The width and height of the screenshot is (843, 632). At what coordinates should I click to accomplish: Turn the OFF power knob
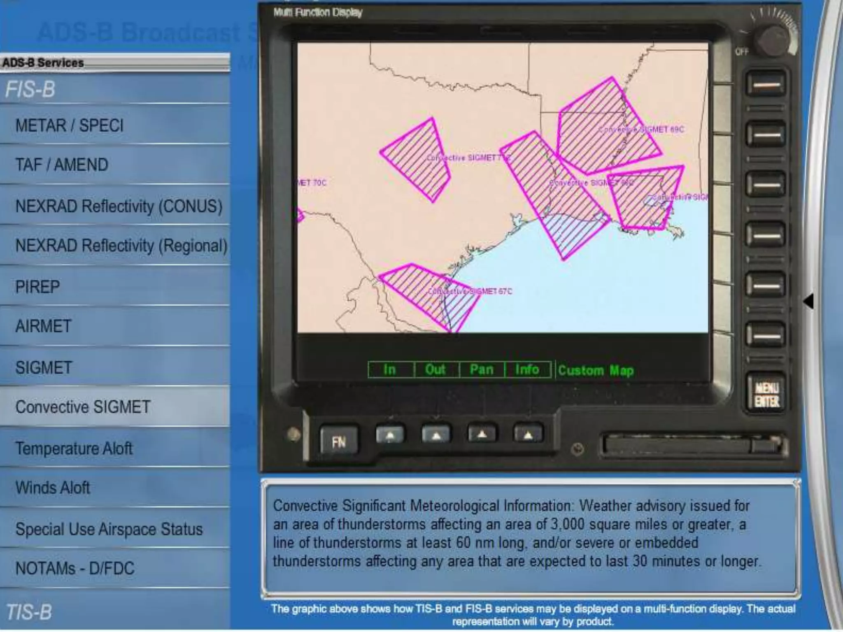click(773, 40)
